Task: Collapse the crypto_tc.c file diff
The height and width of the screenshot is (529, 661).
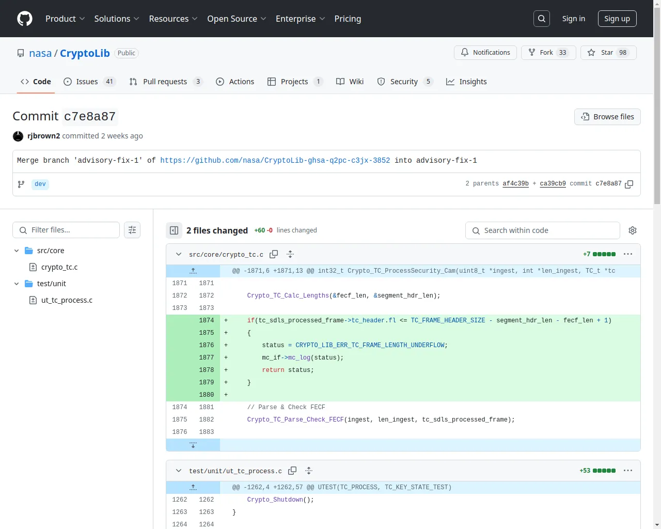Action: tap(179, 254)
